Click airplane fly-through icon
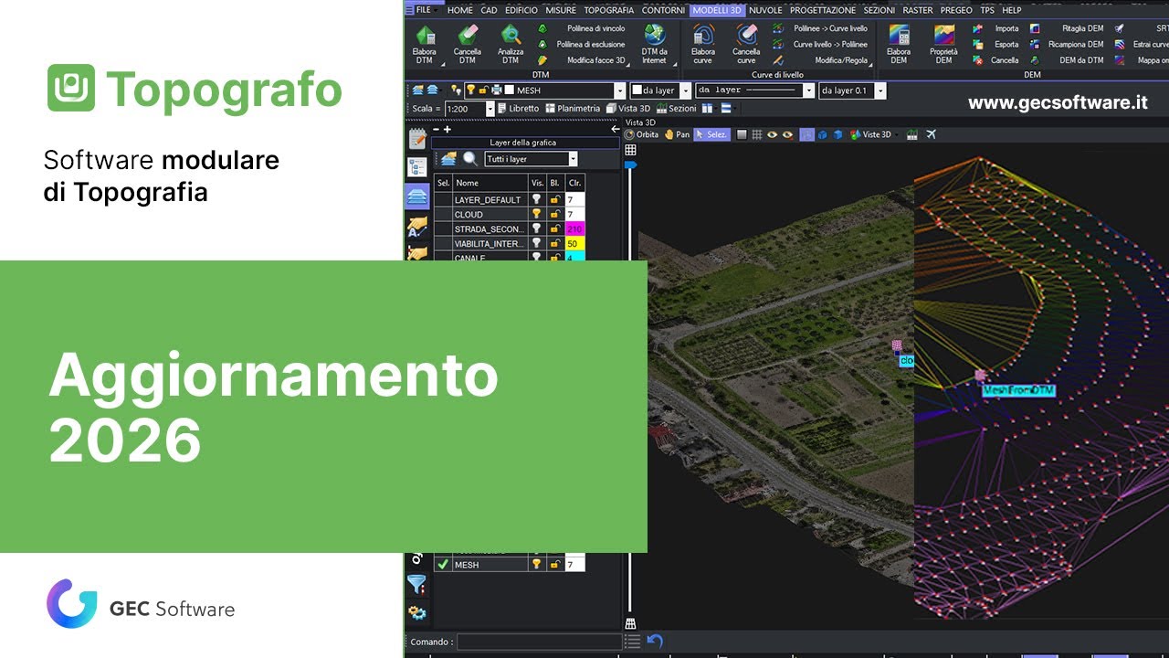Screen dimensions: 1169x658 tap(931, 134)
